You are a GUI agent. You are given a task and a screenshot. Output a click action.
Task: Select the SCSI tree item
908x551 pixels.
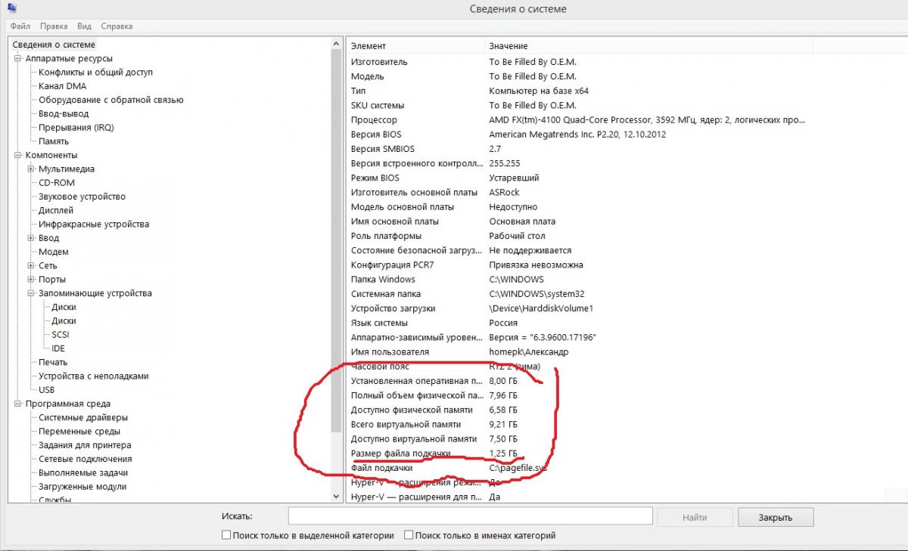[x=61, y=335]
